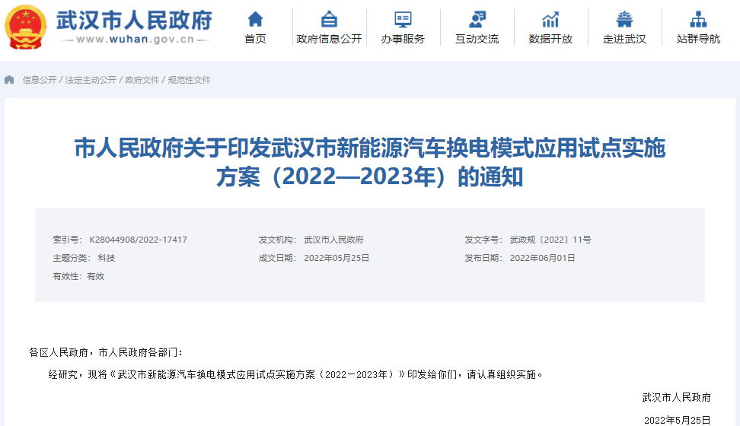Go to 办事服务 navigation label
The width and height of the screenshot is (740, 426).
pyautogui.click(x=403, y=39)
